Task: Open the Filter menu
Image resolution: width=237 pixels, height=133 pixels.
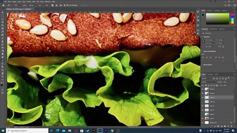Action: coord(34,1)
